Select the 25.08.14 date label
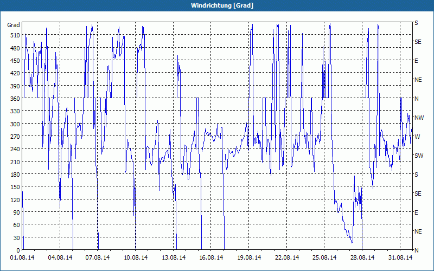Screen dimensions: 434x271 [324, 257]
